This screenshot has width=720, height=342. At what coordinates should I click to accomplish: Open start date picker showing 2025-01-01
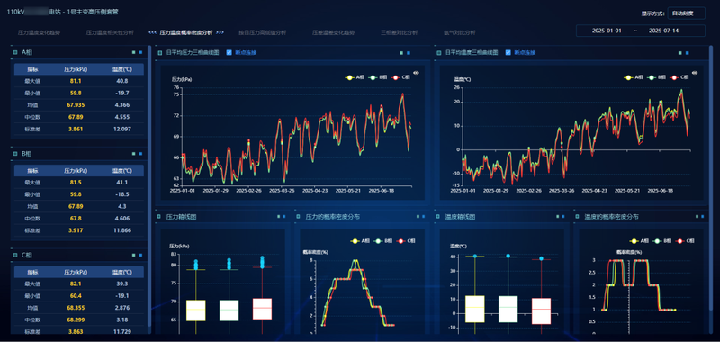tap(607, 31)
